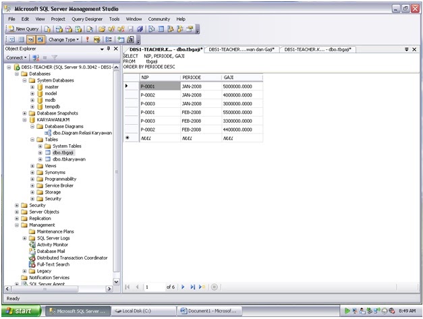
Task: Open the Connect dropdown in Object Explorer
Action: (x=16, y=58)
